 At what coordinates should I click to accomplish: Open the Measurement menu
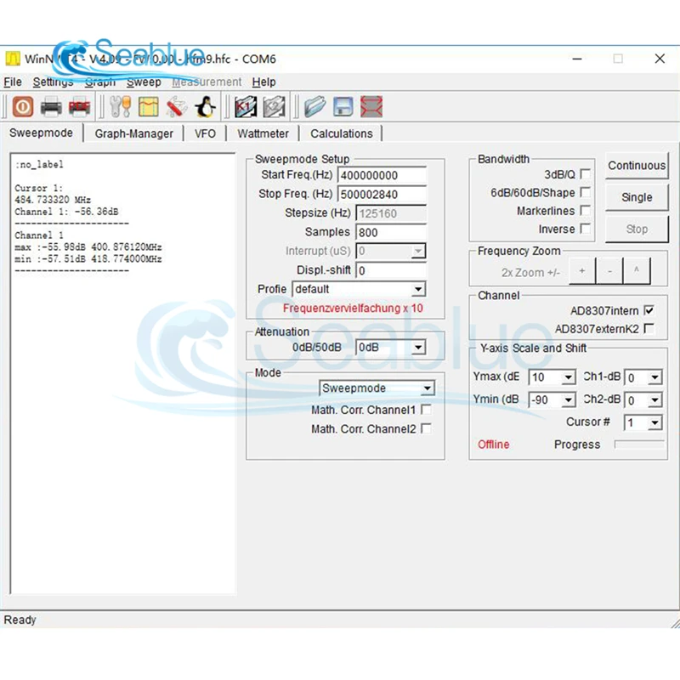[207, 82]
